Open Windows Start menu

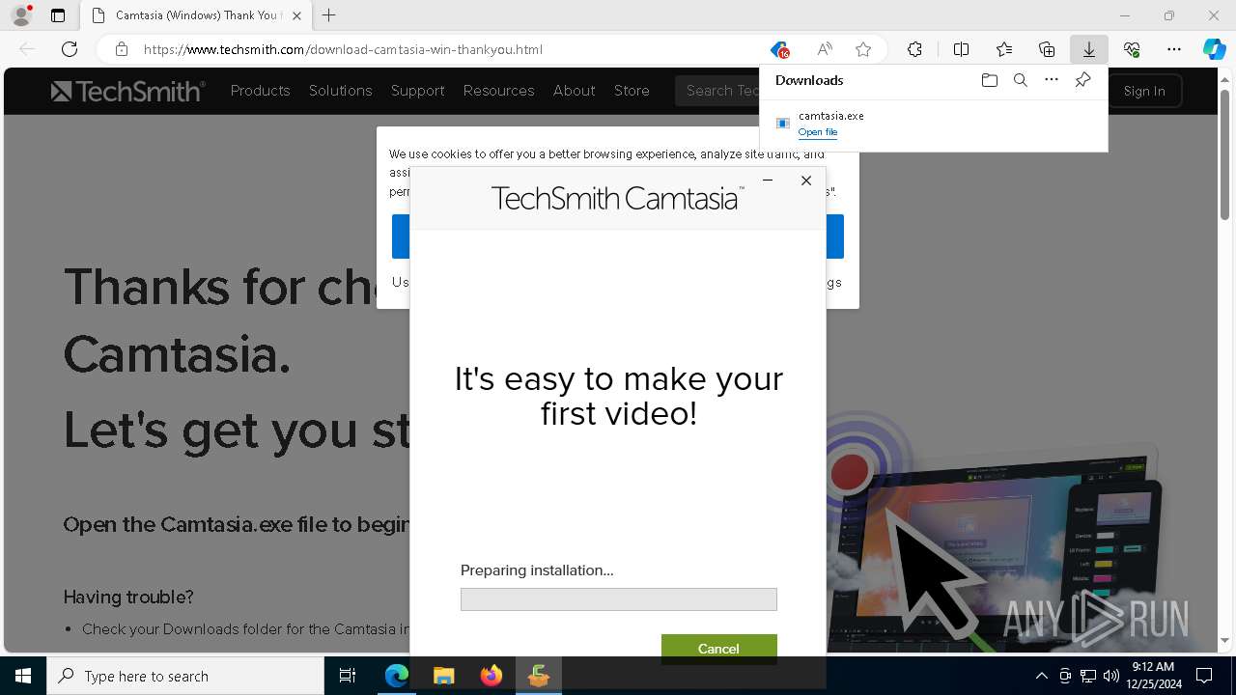(x=23, y=676)
